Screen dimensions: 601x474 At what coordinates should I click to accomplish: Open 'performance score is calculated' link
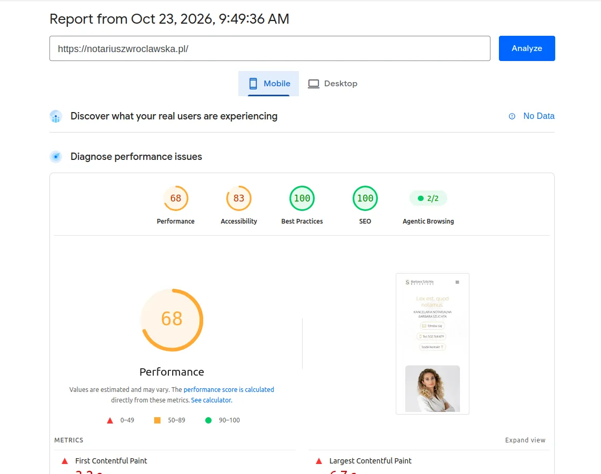pyautogui.click(x=229, y=389)
